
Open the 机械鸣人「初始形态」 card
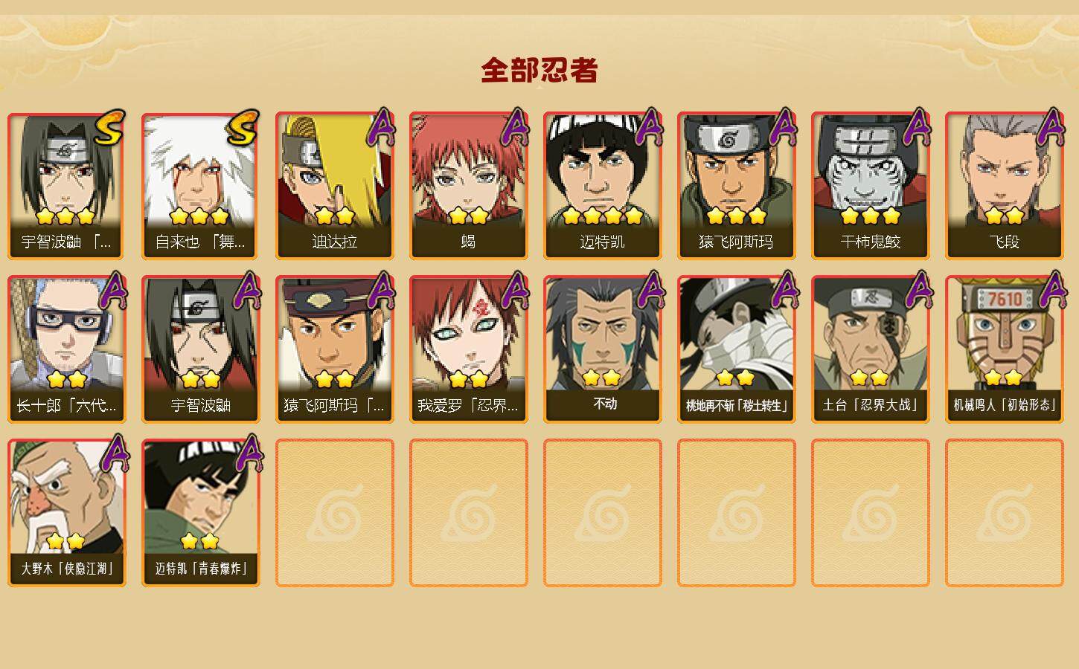[1005, 349]
